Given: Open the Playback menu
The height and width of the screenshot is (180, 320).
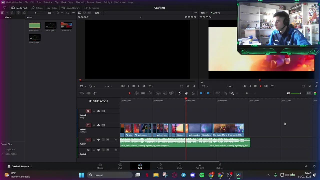Looking at the screenshot, I should click(x=80, y=2).
